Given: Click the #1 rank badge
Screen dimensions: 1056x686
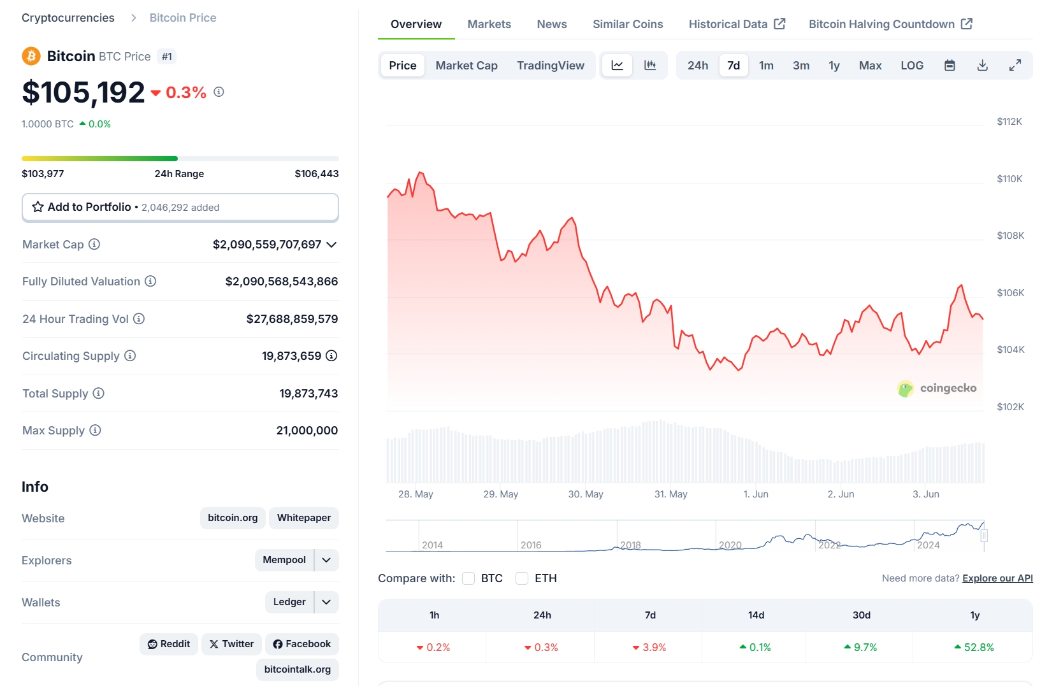Looking at the screenshot, I should tap(167, 56).
